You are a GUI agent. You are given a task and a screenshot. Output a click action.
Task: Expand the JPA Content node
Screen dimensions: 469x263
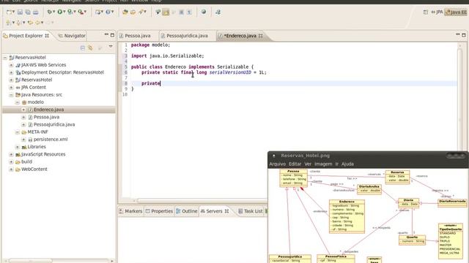click(x=12, y=88)
